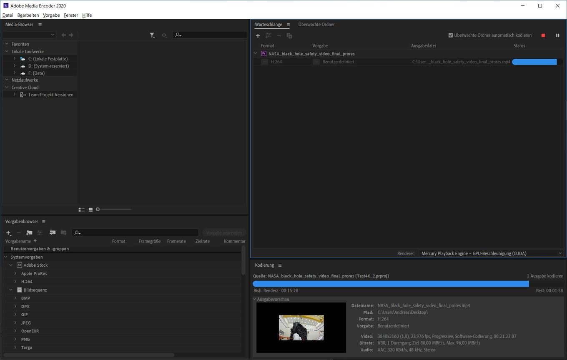Open the Vorgabenbrowser panel menu icon
This screenshot has height=360, width=567.
click(x=43, y=222)
